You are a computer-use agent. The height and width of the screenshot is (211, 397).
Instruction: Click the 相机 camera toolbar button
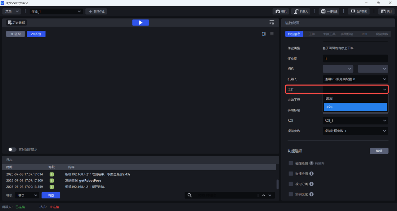281,11
